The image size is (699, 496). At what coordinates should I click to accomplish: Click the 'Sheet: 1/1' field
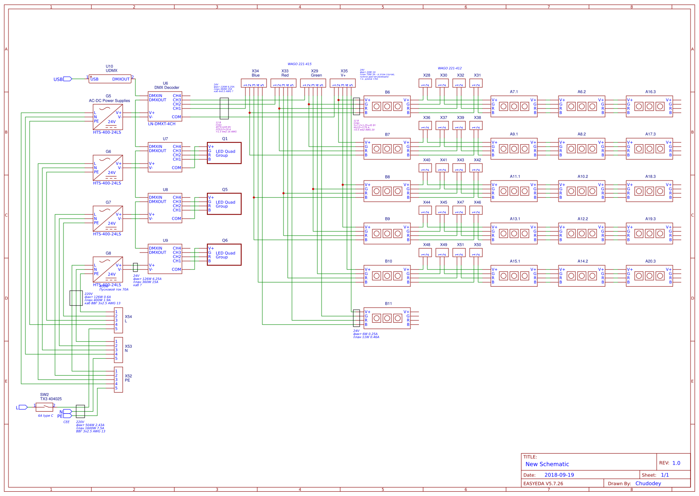655,475
